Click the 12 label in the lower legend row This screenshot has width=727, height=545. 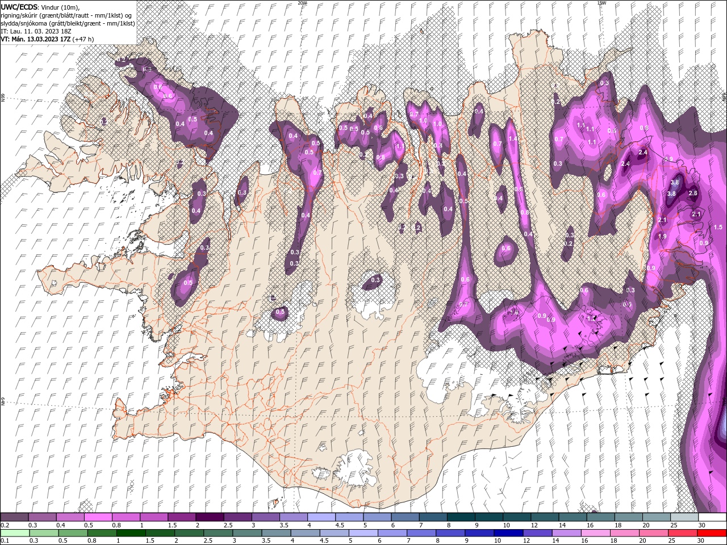pyautogui.click(x=527, y=540)
